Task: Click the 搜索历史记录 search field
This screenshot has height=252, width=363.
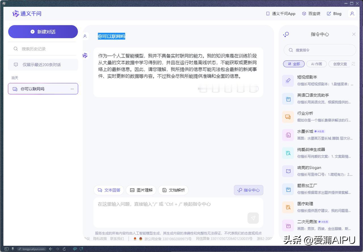Action: coord(43,49)
